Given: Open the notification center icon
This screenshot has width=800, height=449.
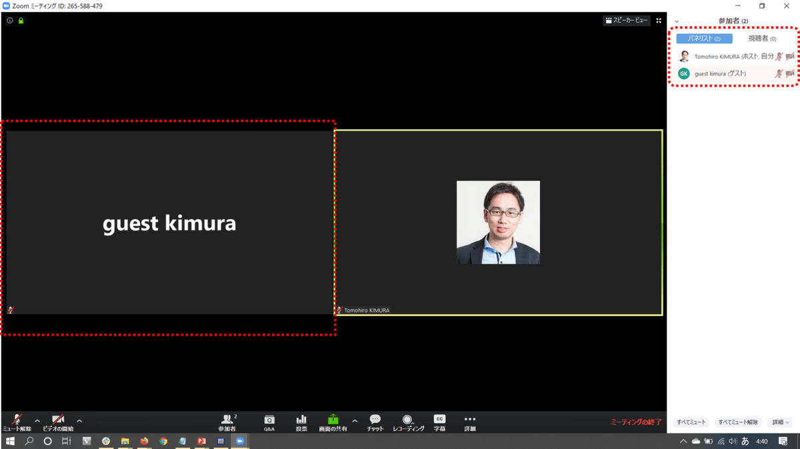Looking at the screenshot, I should [783, 441].
